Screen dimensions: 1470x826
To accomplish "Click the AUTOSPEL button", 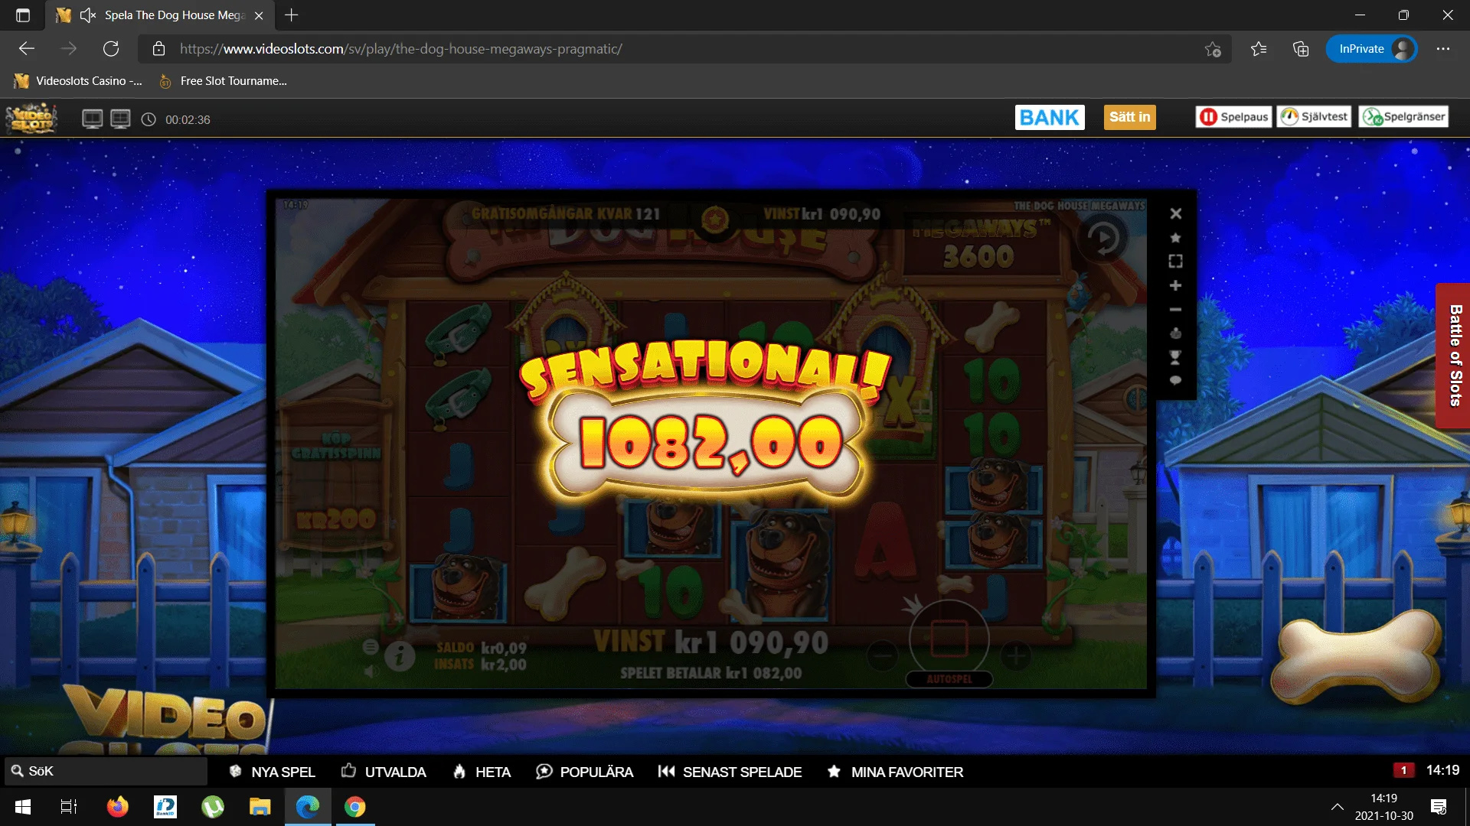I will coord(949,679).
